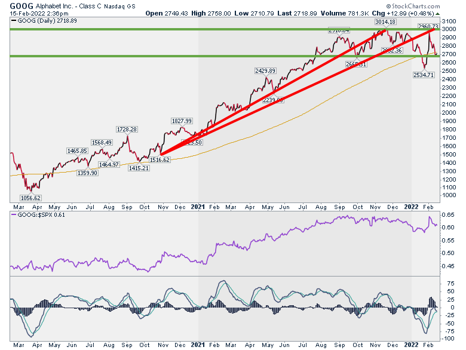Click the 1415.21 price label

click(139, 168)
